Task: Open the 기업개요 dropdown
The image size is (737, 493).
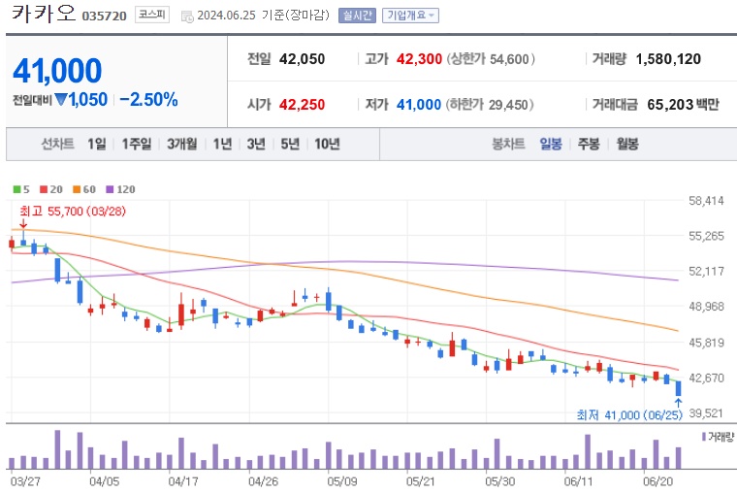Action: 410,16
